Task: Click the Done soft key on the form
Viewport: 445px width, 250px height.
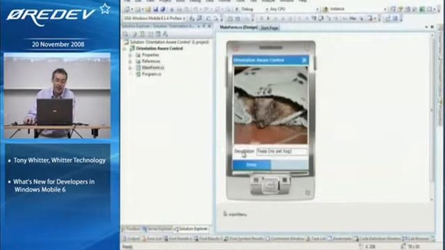Action: click(252, 165)
